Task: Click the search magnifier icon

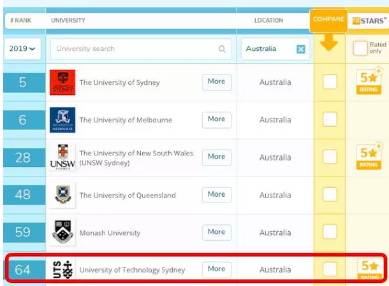Action: click(222, 49)
